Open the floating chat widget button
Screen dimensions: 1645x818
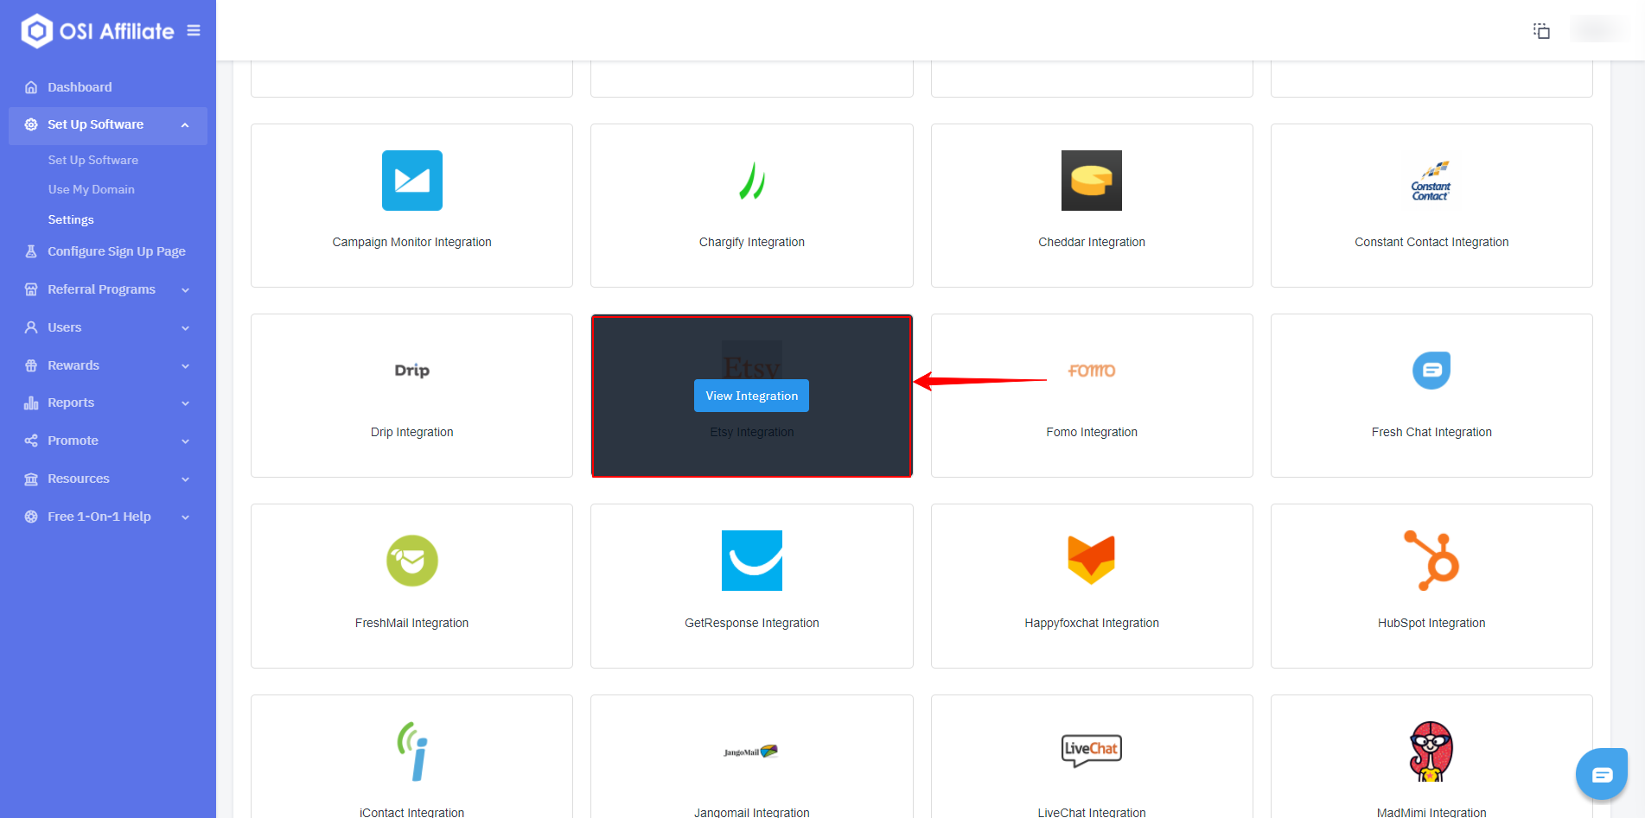[1602, 774]
